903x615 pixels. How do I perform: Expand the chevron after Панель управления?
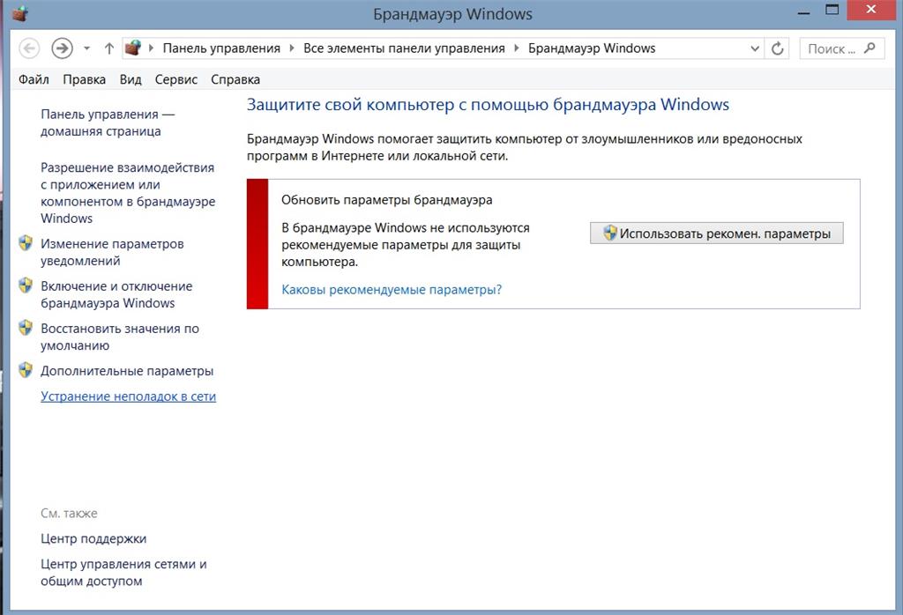coord(291,48)
